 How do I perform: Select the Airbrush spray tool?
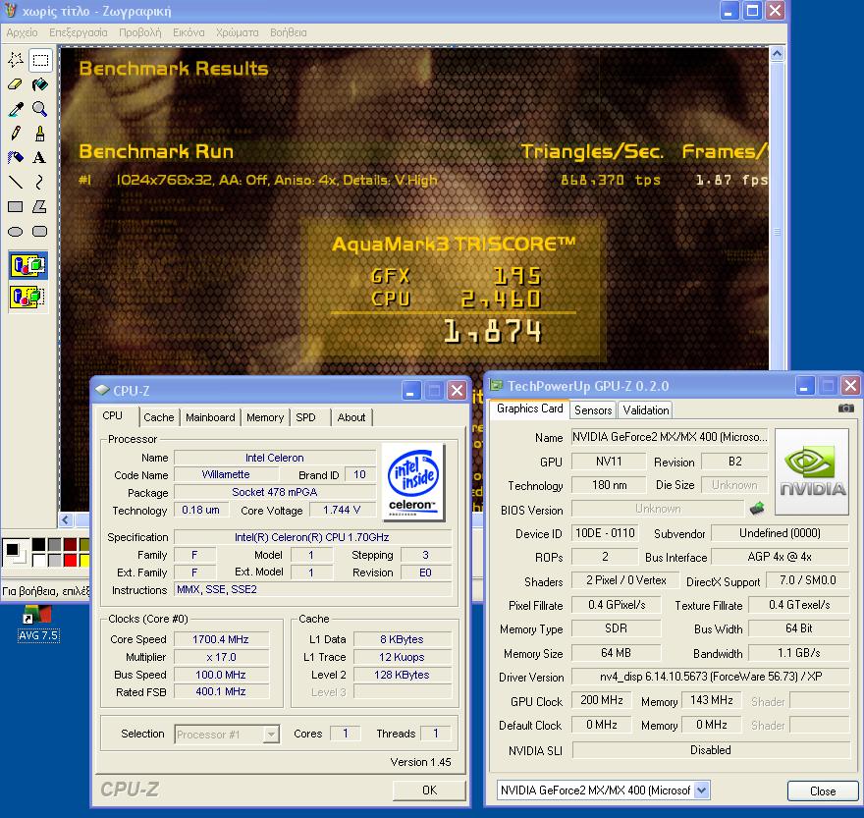click(16, 158)
